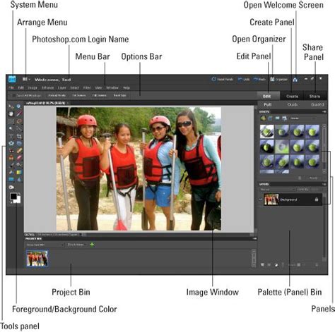This screenshot has height=332, width=335.
Task: Click the foreground color swatch
Action: click(x=13, y=196)
